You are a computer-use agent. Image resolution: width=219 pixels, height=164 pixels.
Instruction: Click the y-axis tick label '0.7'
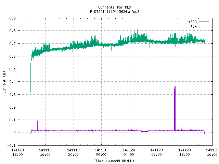coord(12,44)
